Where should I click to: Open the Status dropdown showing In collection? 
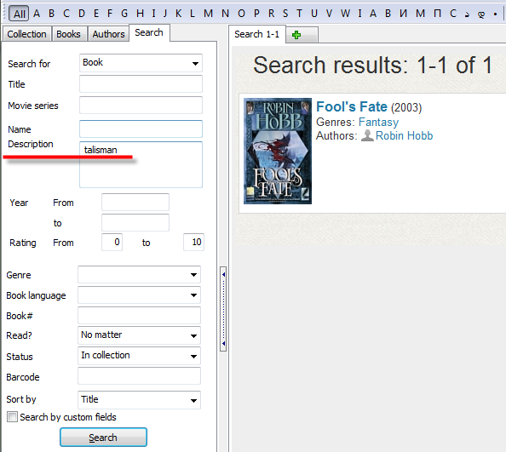pyautogui.click(x=139, y=356)
